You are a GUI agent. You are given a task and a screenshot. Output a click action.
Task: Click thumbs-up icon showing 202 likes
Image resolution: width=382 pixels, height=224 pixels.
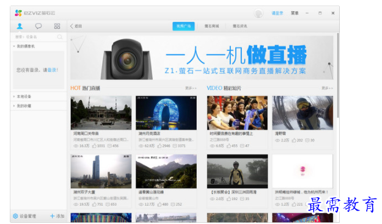[x=294, y=140]
